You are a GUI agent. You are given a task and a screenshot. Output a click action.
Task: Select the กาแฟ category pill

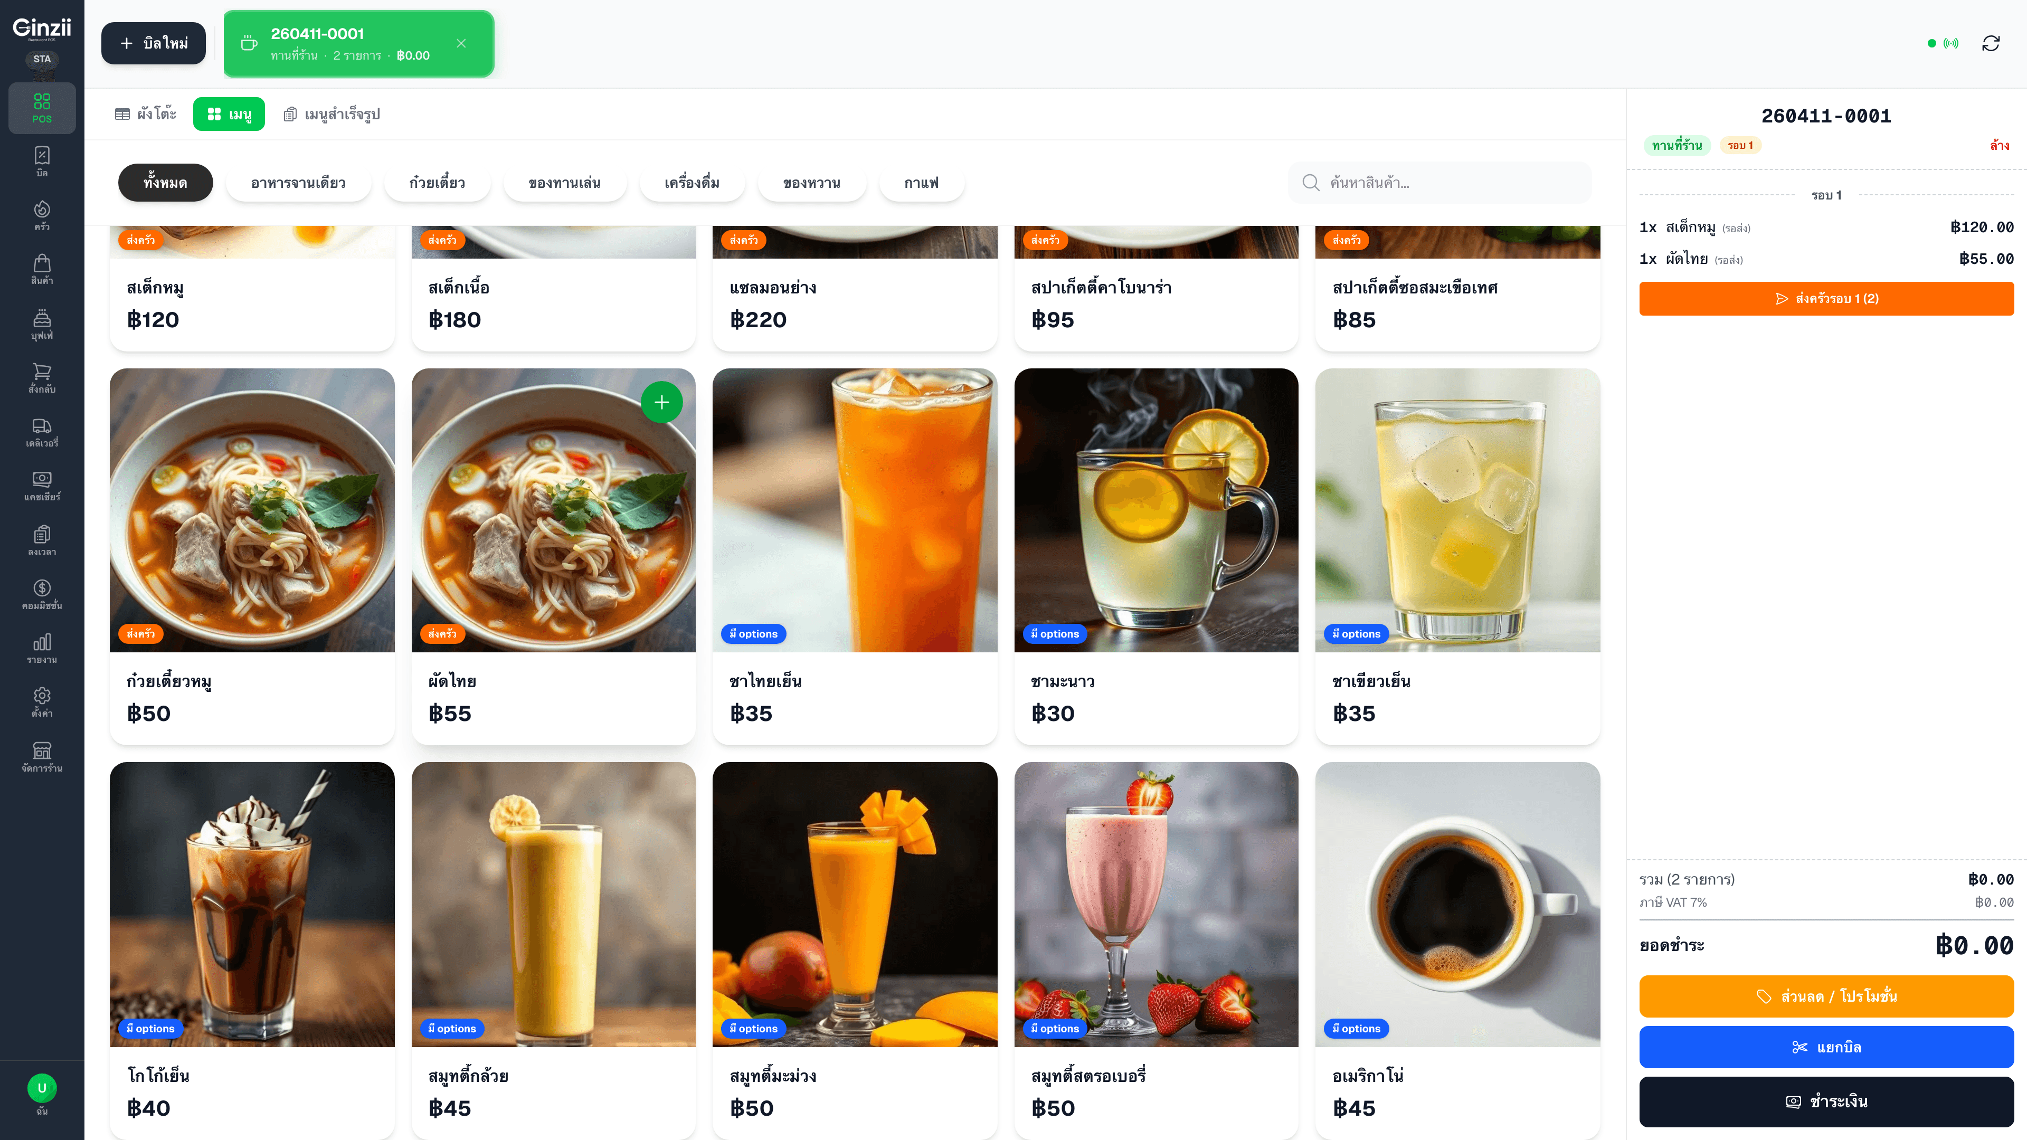tap(921, 183)
